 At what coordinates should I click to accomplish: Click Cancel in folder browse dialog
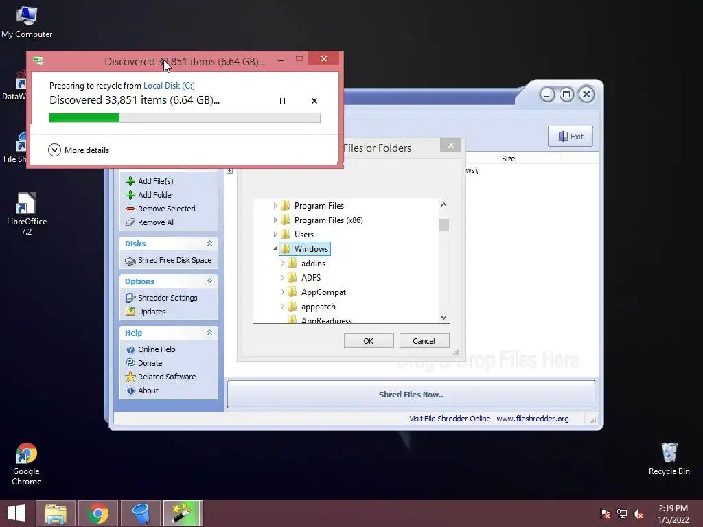point(424,341)
